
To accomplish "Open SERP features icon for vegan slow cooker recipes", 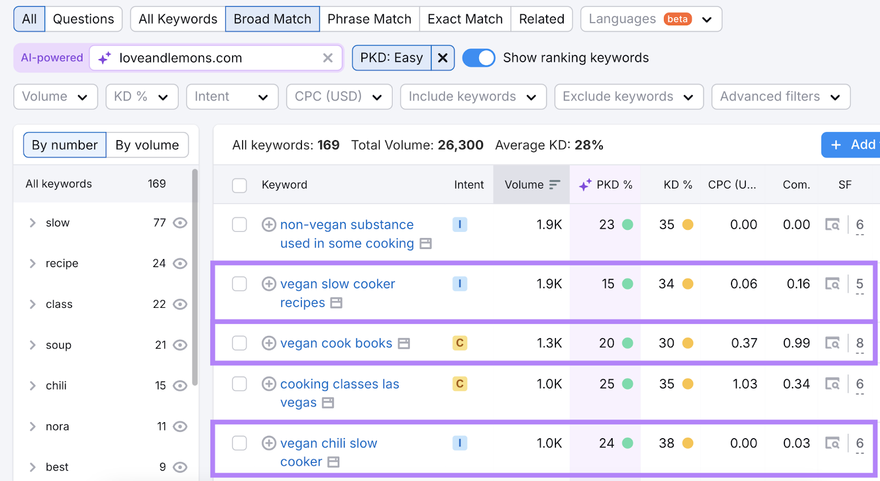I will (x=832, y=284).
